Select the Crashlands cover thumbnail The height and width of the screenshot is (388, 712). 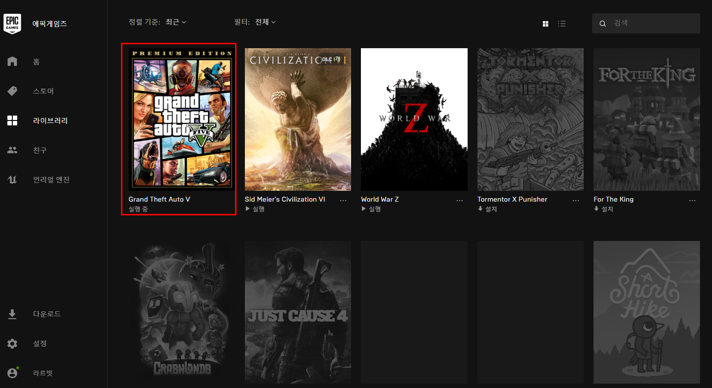[x=182, y=312]
